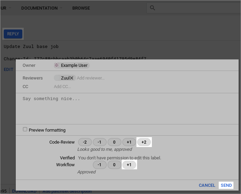The image size is (241, 194).
Task: Select Code-Review score +2
Action: point(144,142)
